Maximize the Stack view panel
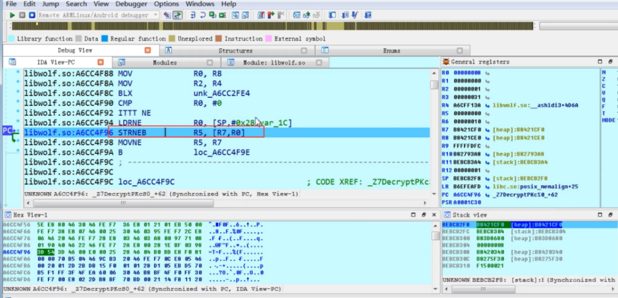Image resolution: width=618 pixels, height=298 pixels. [600, 215]
